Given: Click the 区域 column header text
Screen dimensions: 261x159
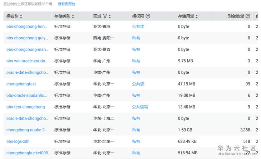Looking at the screenshot, I should (x=97, y=16).
